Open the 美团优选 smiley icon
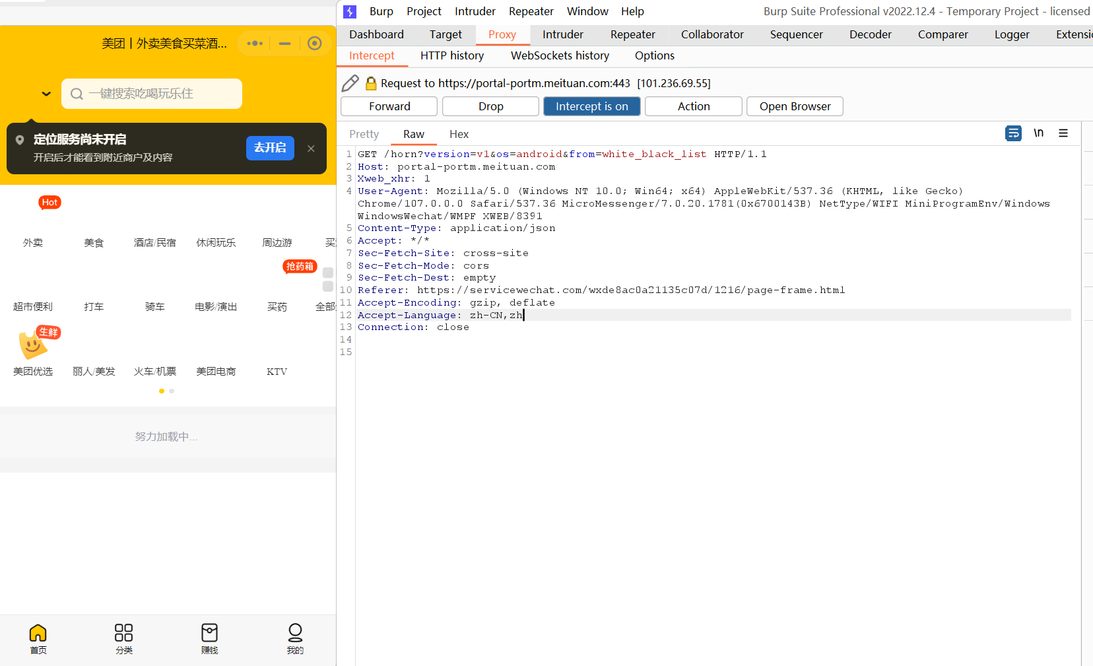 point(32,345)
